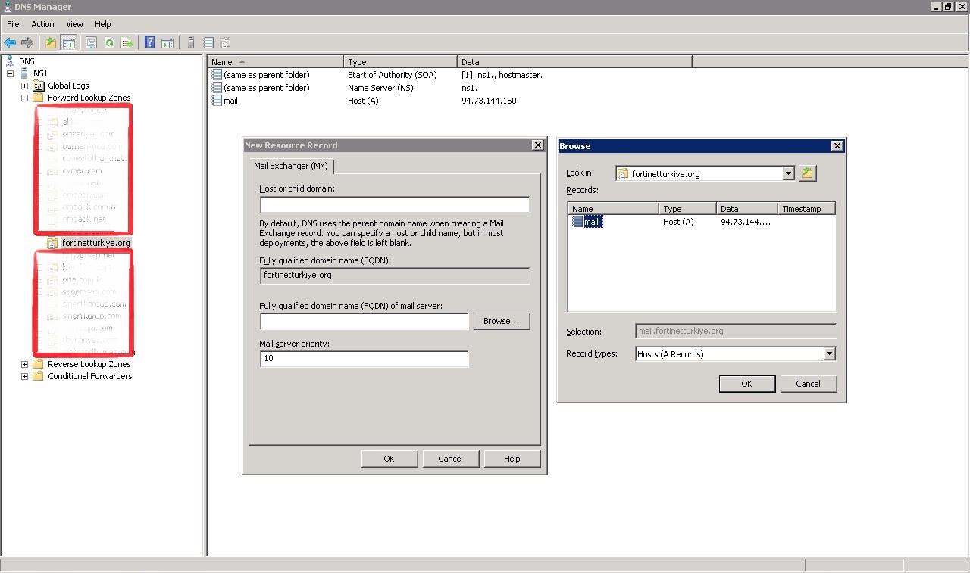
Task: Select the Mail Exchanger (MX) tab
Action: click(291, 166)
